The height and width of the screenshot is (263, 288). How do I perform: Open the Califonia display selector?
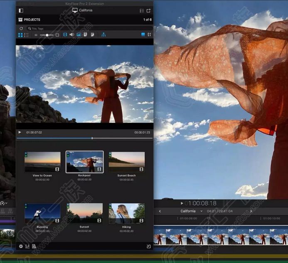point(82,10)
